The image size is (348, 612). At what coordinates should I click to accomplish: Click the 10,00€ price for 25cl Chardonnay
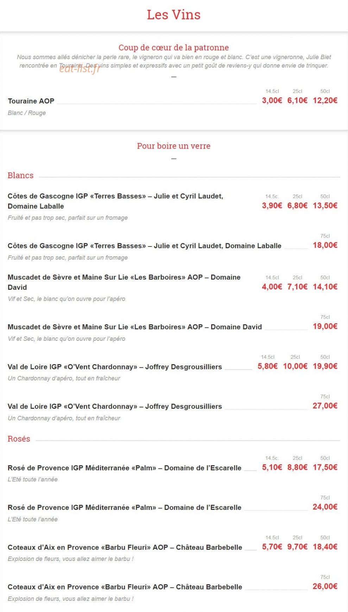[x=295, y=366]
